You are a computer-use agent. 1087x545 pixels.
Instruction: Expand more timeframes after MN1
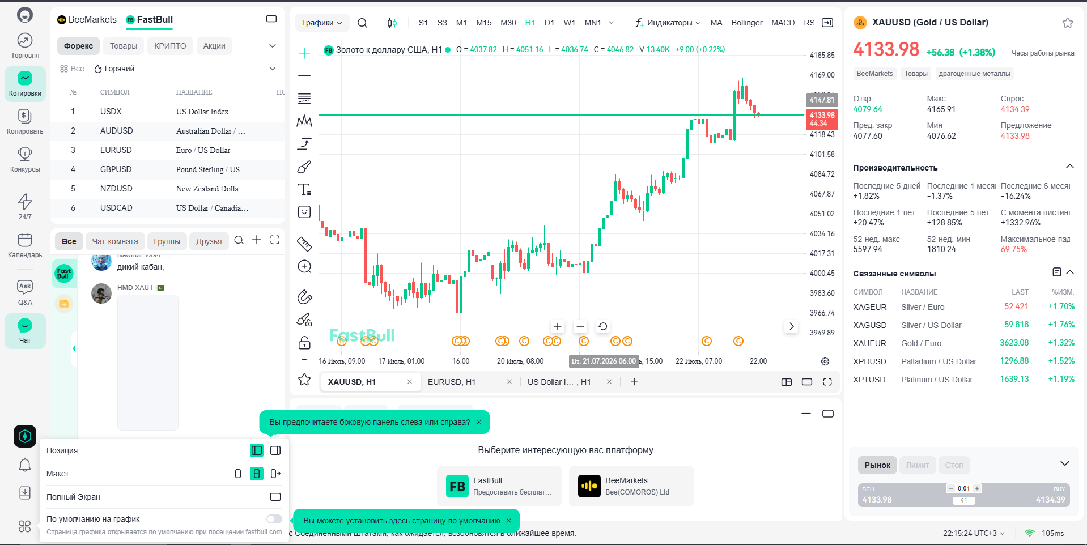612,23
